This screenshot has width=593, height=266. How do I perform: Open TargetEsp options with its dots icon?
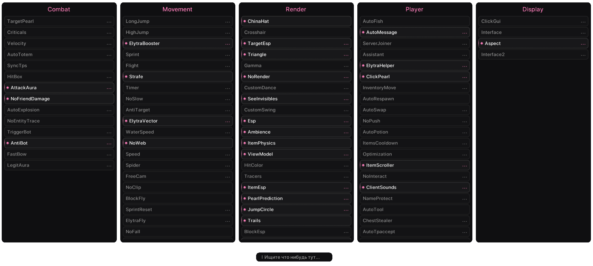tap(346, 44)
